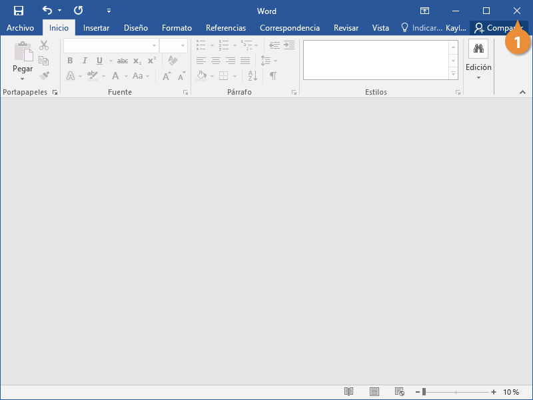Open the Fuente dialog launcher
The image size is (533, 400).
[185, 93]
